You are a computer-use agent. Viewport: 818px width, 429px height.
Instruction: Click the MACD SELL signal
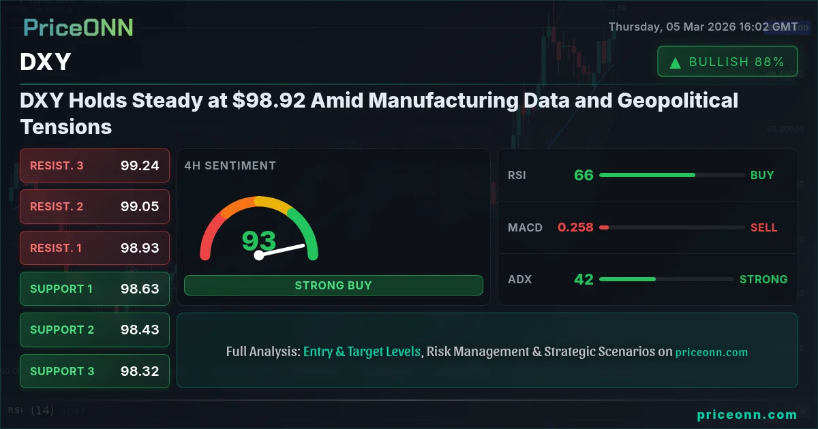pyautogui.click(x=763, y=227)
